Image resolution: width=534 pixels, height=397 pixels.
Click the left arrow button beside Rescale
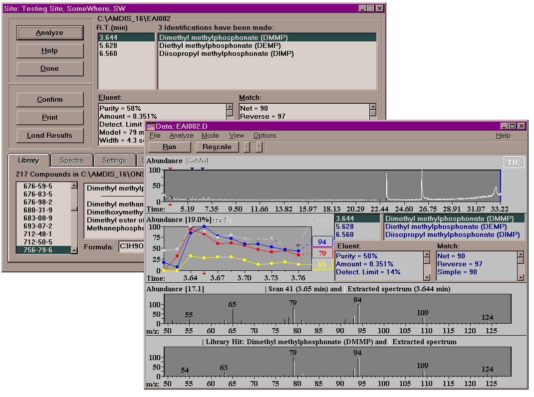coord(247,147)
